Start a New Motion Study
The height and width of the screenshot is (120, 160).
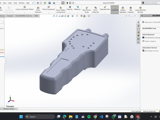[87, 10]
